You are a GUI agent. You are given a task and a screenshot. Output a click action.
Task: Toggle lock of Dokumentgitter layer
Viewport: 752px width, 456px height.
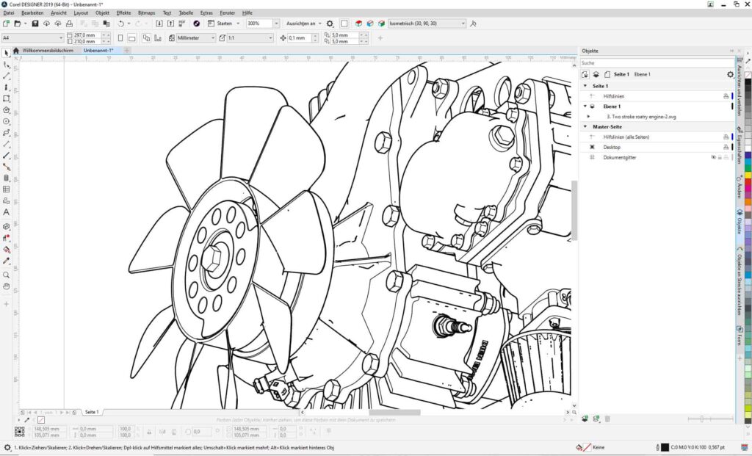720,157
